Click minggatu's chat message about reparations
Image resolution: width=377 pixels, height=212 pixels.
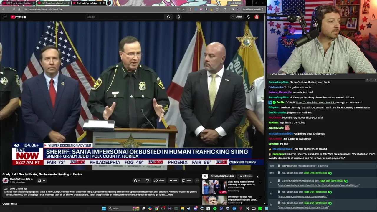(x=322, y=156)
